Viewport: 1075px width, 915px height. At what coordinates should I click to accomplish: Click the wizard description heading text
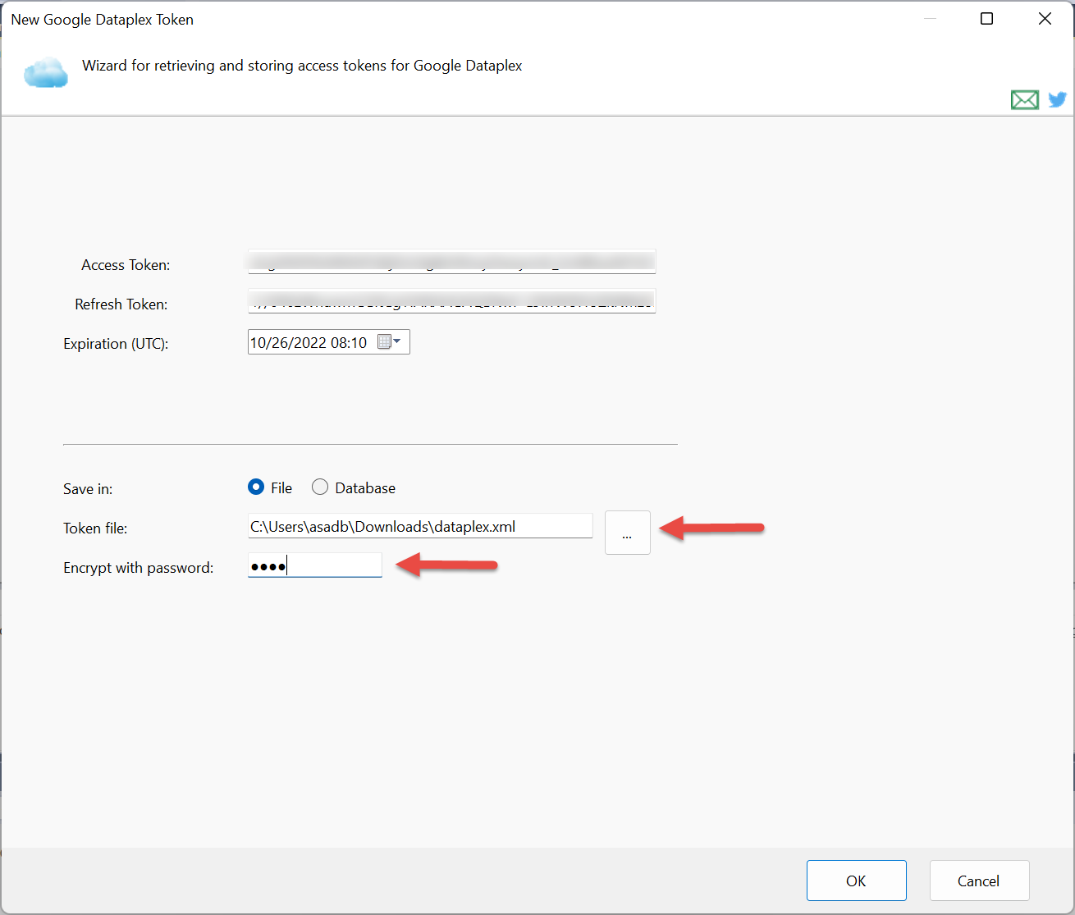pyautogui.click(x=302, y=66)
